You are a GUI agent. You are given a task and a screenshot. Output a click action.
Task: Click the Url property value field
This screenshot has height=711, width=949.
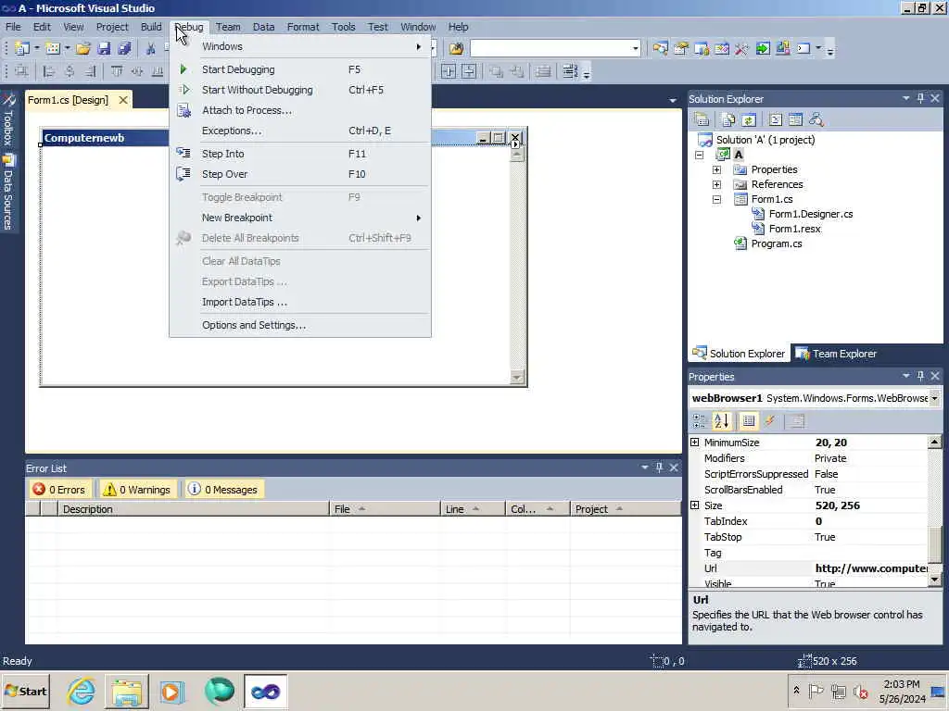(x=869, y=568)
